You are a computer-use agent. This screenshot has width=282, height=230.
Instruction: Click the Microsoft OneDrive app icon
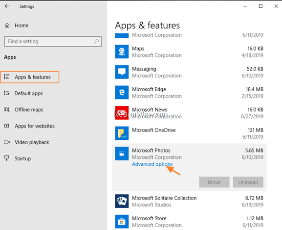(122, 133)
